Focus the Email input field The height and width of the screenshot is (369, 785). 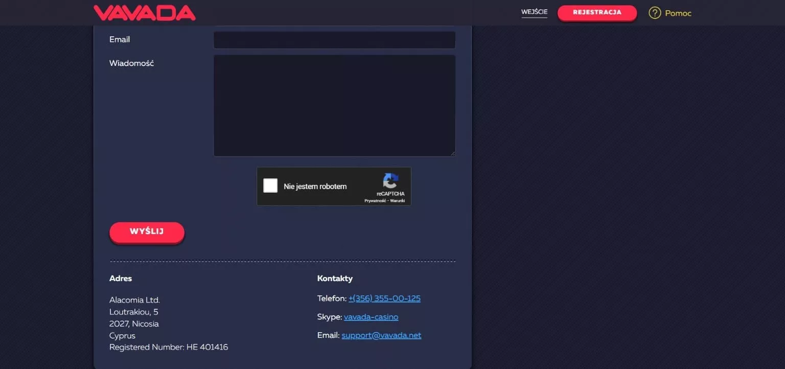[334, 40]
